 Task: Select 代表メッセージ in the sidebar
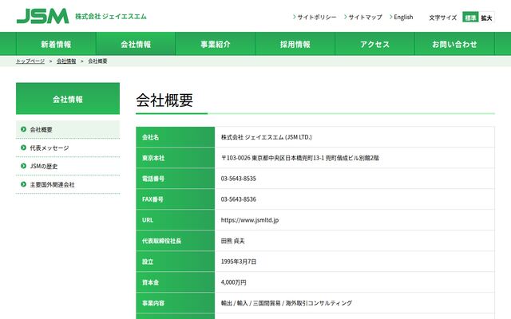pos(68,148)
